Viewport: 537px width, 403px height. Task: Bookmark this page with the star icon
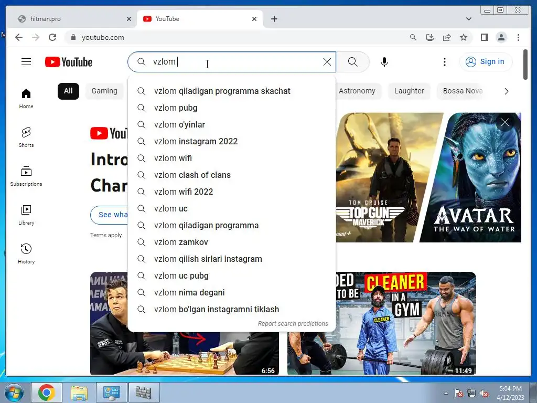pos(464,37)
